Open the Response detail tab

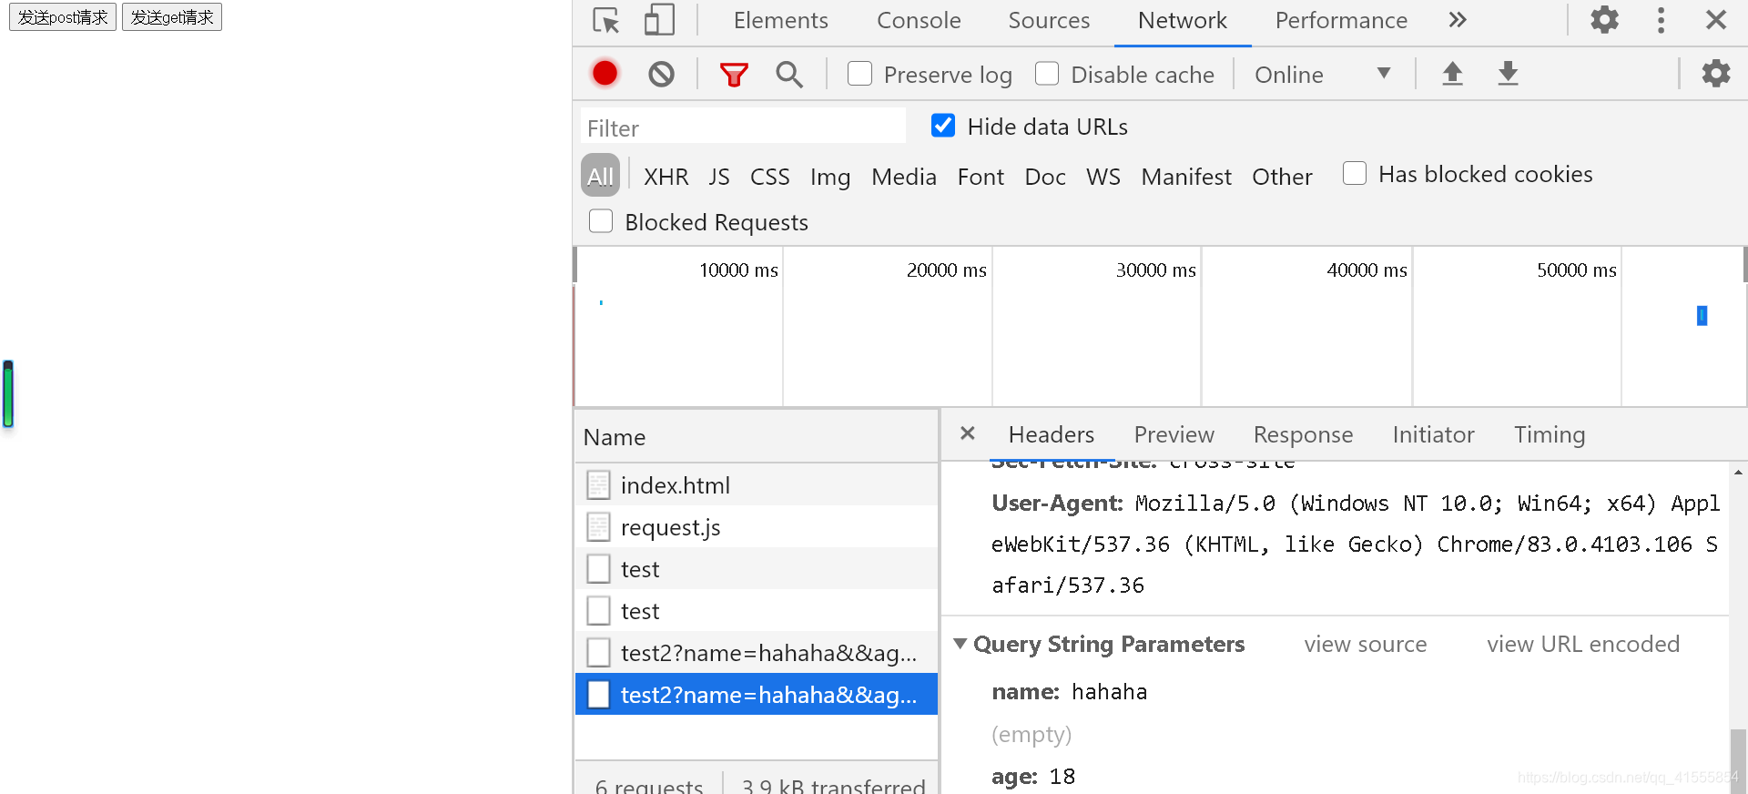1303,434
